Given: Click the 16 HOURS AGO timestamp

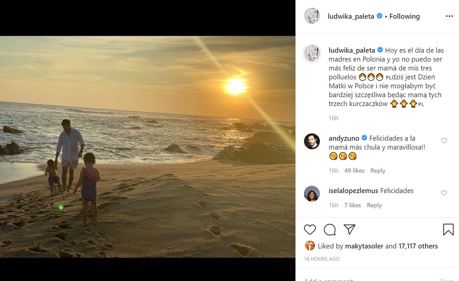Looking at the screenshot, I should click(321, 258).
